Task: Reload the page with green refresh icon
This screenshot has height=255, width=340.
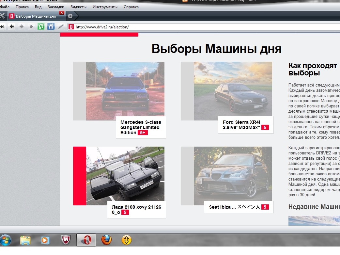Action: pos(41,27)
